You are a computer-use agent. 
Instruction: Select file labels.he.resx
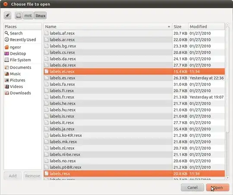tap(134, 103)
